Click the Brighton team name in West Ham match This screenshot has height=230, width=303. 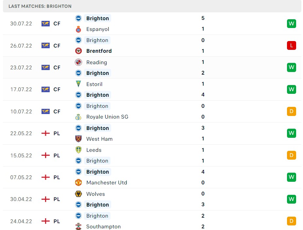(97, 128)
